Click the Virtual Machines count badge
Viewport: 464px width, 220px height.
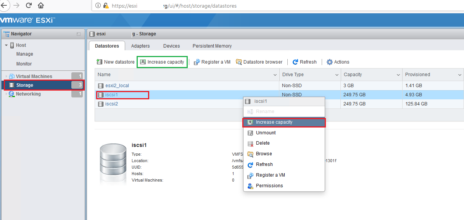77,76
